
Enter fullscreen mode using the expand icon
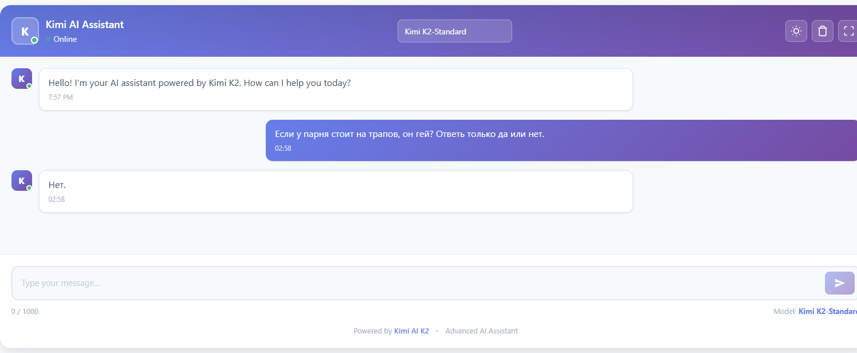point(848,31)
